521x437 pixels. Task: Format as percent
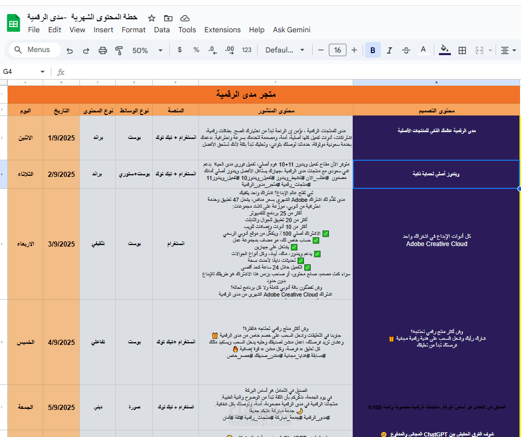[196, 50]
